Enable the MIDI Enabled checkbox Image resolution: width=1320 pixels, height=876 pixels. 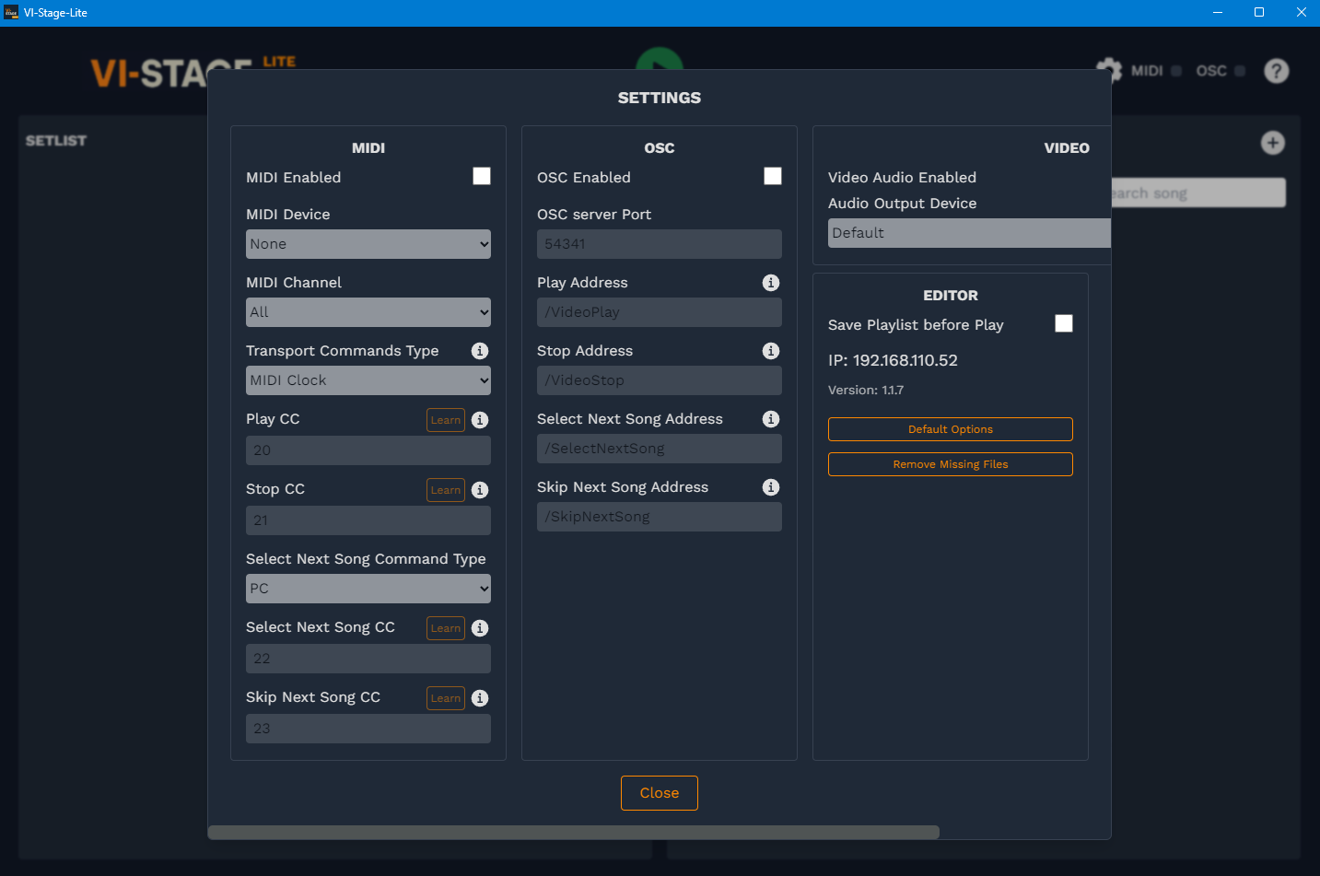click(482, 176)
